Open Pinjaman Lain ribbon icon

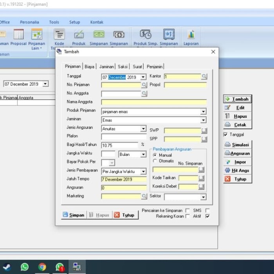[x=37, y=34]
